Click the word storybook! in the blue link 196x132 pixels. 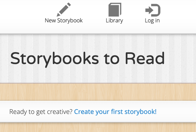(140, 112)
